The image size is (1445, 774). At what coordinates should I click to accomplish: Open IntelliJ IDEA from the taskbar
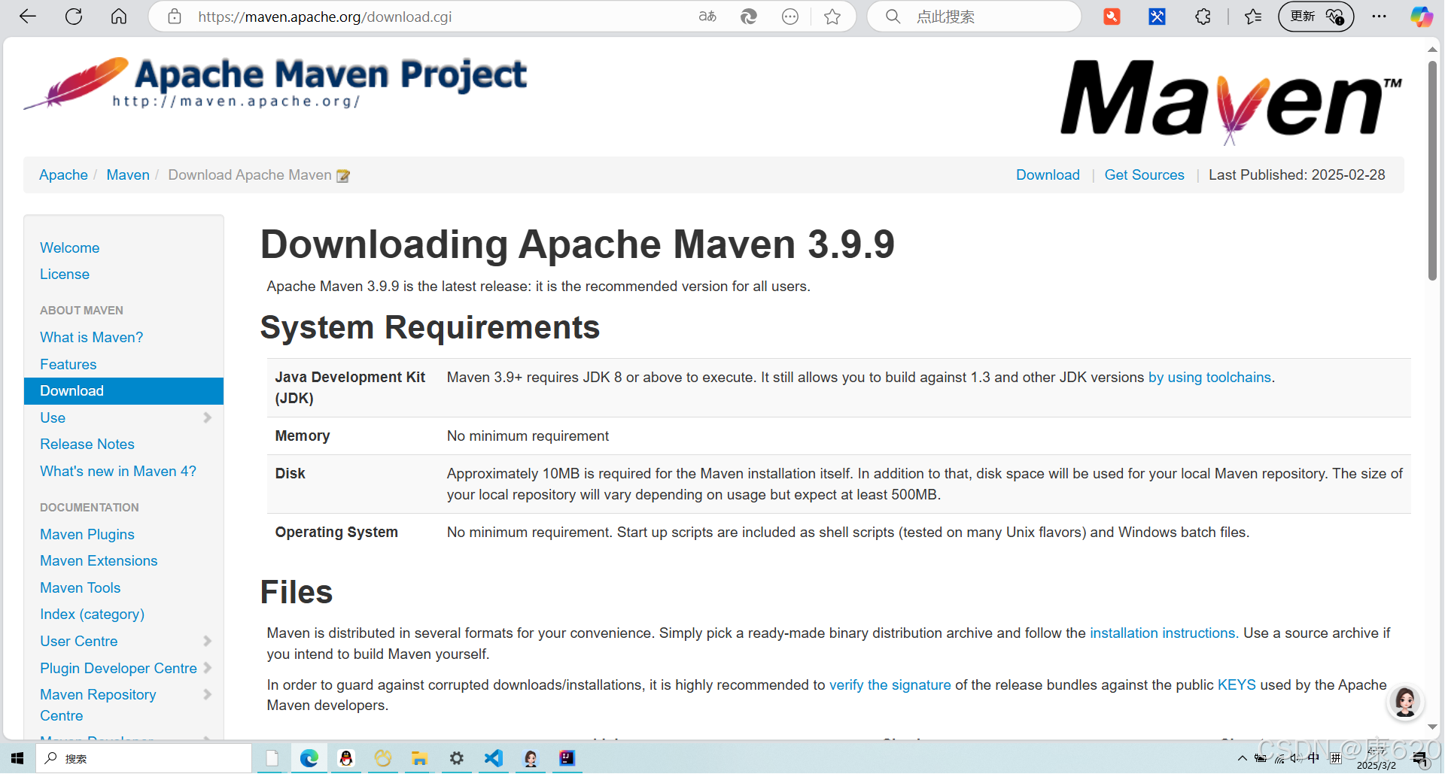coord(567,758)
